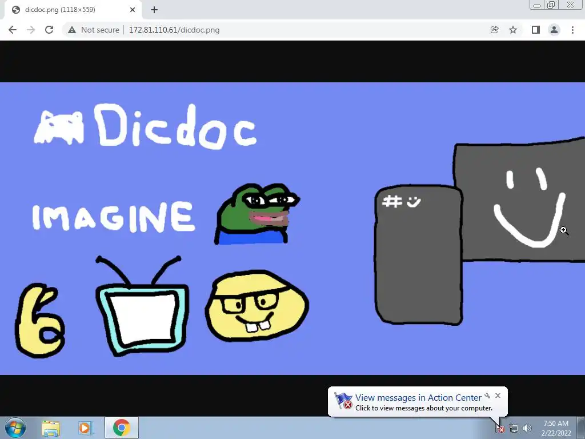The width and height of the screenshot is (585, 439).
Task: Restore down the Chrome window
Action: pyautogui.click(x=551, y=5)
